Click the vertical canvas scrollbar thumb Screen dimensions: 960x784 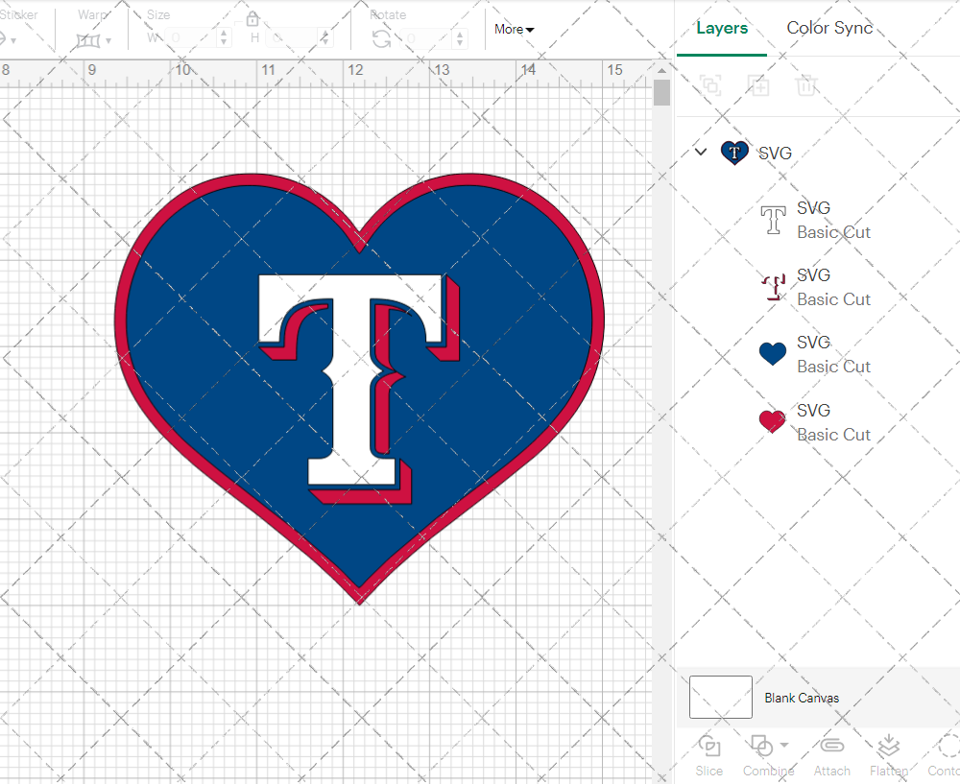click(661, 93)
